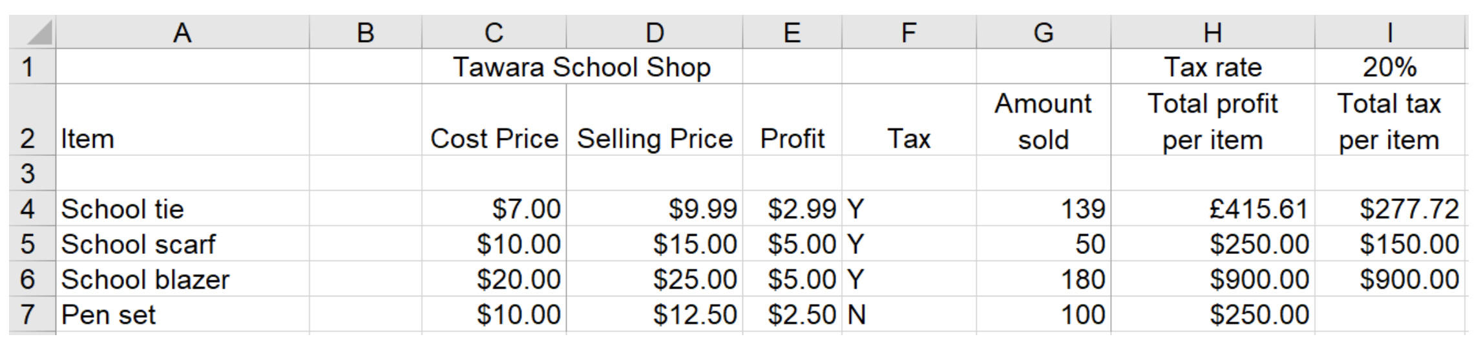Click the Tax rate label cell

click(x=1213, y=66)
